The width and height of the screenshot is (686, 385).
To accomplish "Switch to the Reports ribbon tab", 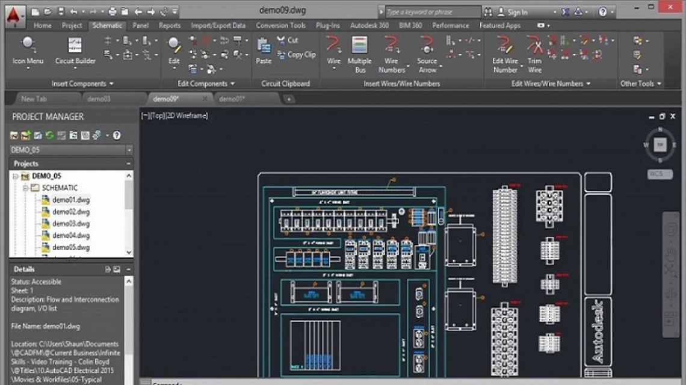I will pos(170,25).
